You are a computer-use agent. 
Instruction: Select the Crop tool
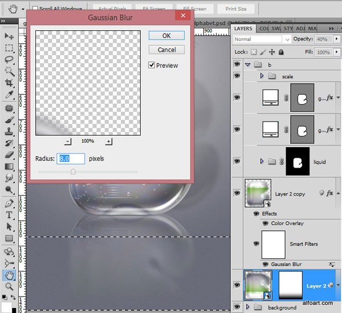9,83
